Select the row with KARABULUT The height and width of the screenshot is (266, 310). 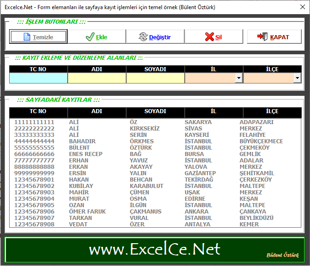tap(155, 186)
